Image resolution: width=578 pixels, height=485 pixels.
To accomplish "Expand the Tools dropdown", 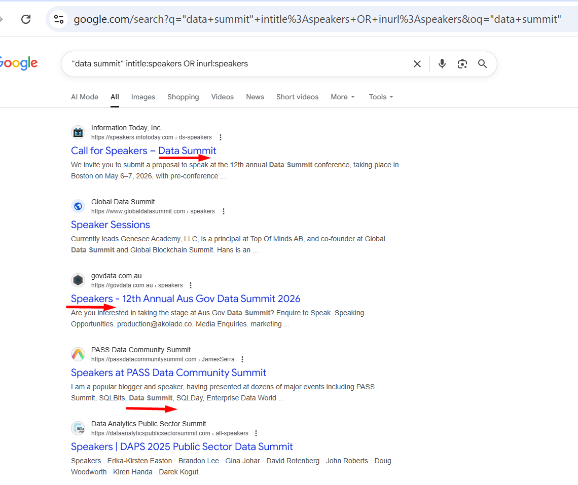I will point(381,97).
